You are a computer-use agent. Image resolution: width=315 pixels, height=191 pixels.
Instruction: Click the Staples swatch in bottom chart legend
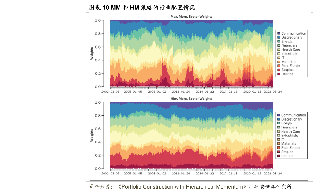point(279,152)
